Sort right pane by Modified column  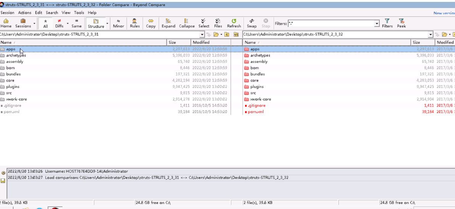445,42
